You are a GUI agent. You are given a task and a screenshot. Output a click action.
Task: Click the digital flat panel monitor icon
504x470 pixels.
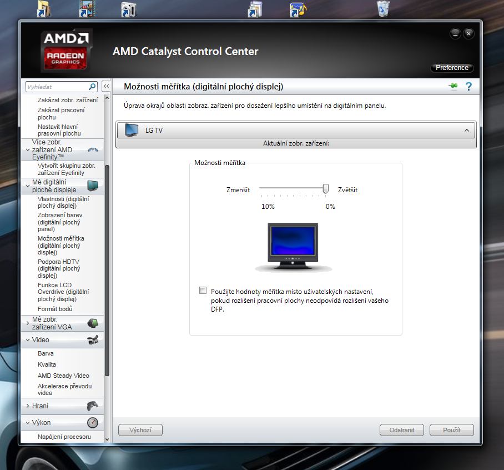coord(93,186)
